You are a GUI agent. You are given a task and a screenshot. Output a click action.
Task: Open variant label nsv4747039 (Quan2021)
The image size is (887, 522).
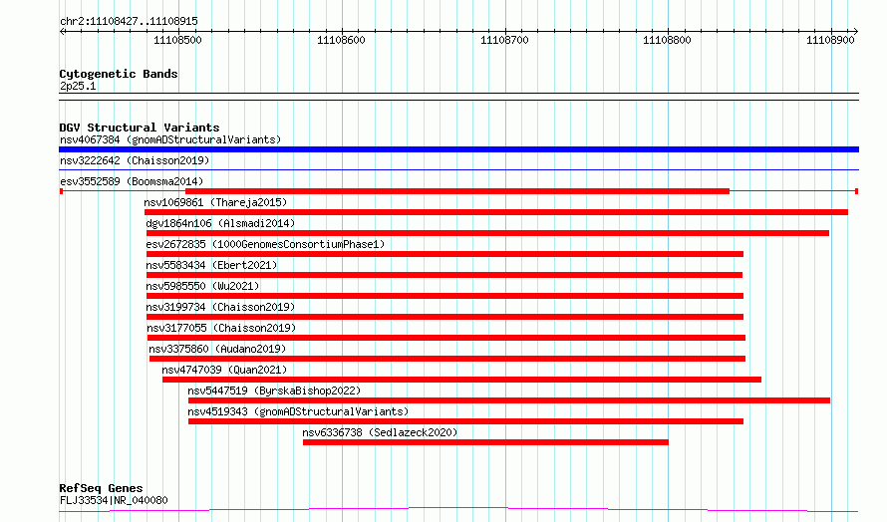224,370
